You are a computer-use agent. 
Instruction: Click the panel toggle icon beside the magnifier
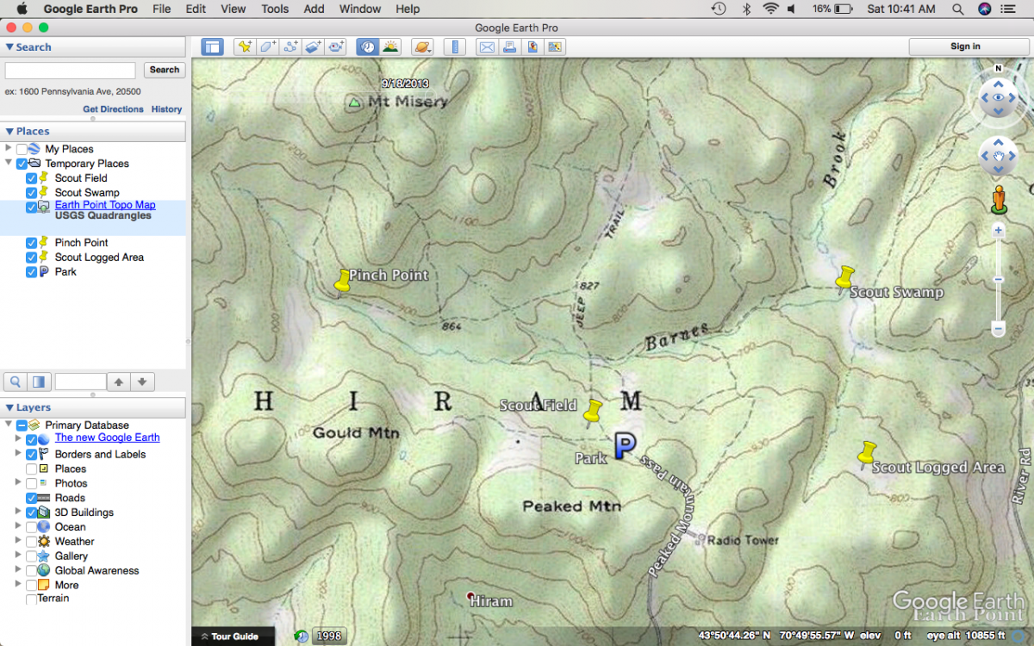click(x=38, y=381)
